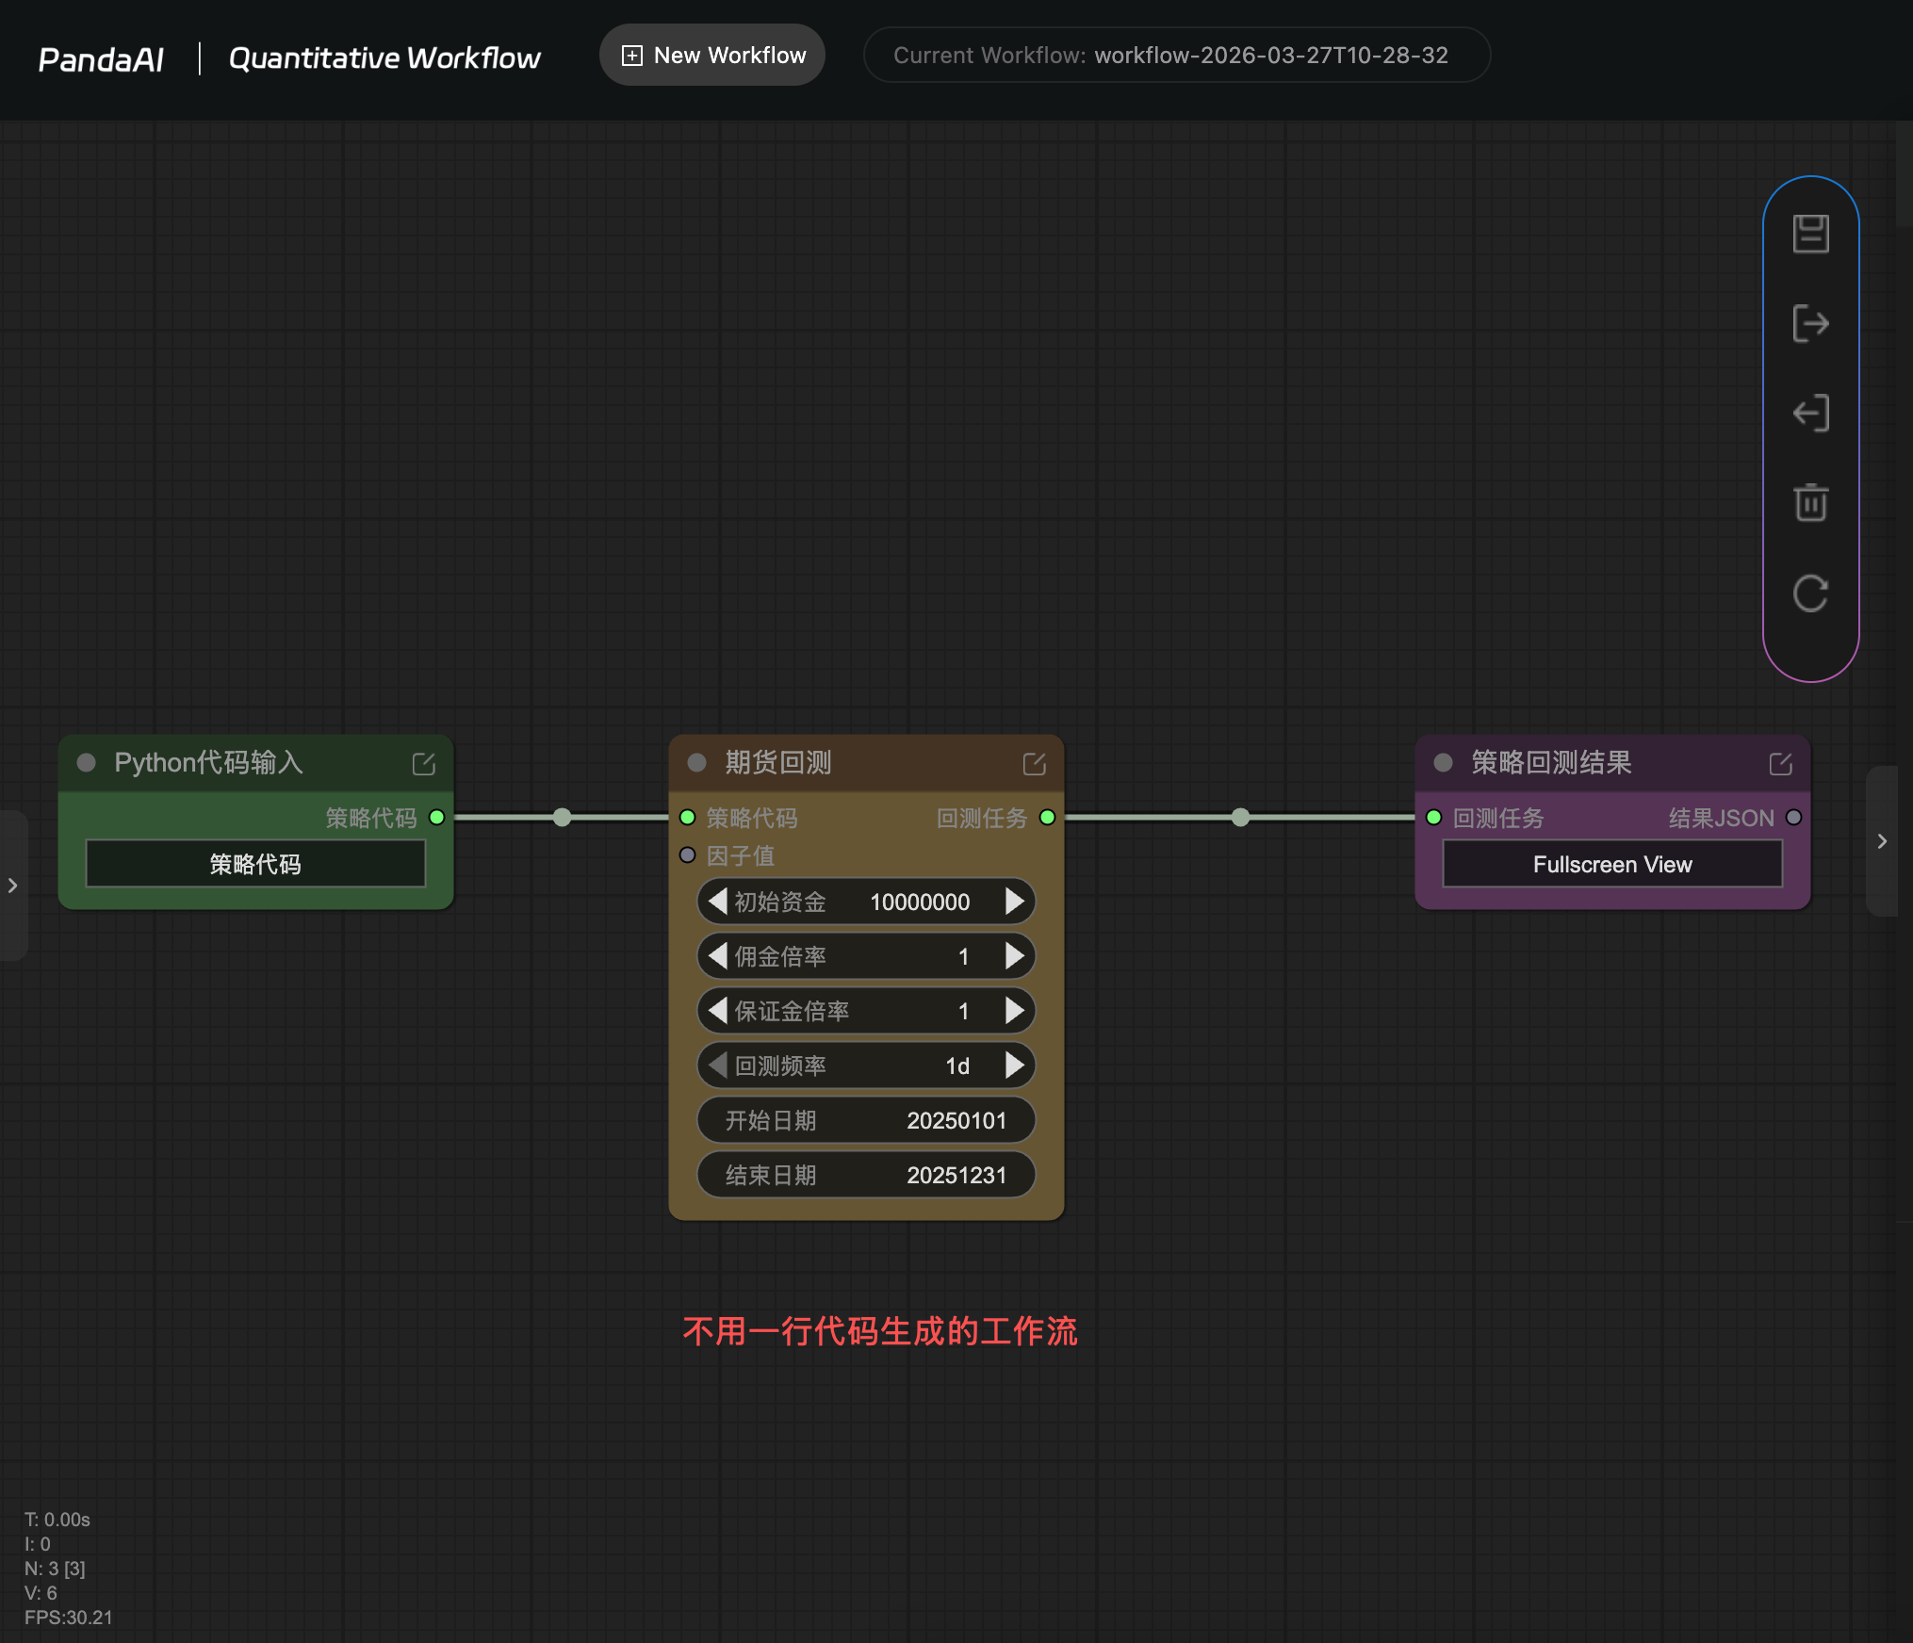Click the export workflow icon
1913x1643 pixels.
tap(1810, 323)
